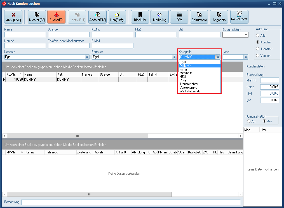This screenshot has height=208, width=284.
Task: Click the Abbr.(ESC) cancel icon button
Action: [x=13, y=17]
